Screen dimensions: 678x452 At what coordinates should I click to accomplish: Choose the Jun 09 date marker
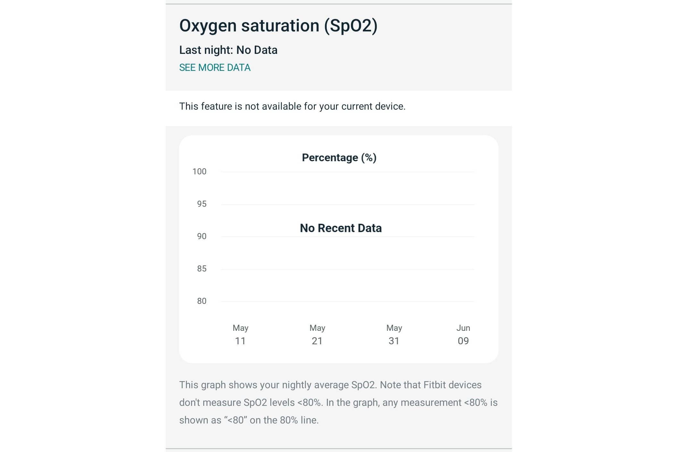[463, 335]
